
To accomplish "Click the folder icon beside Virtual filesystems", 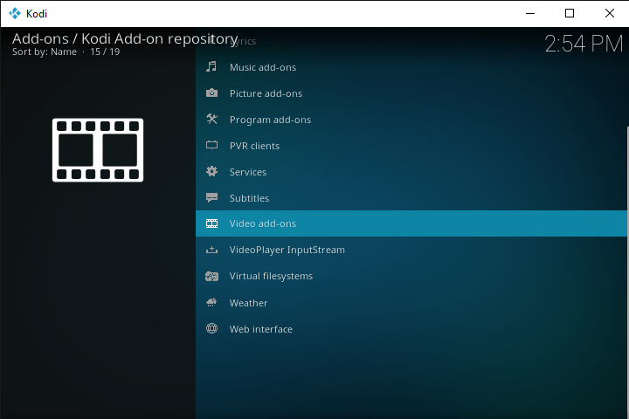I will tap(211, 276).
